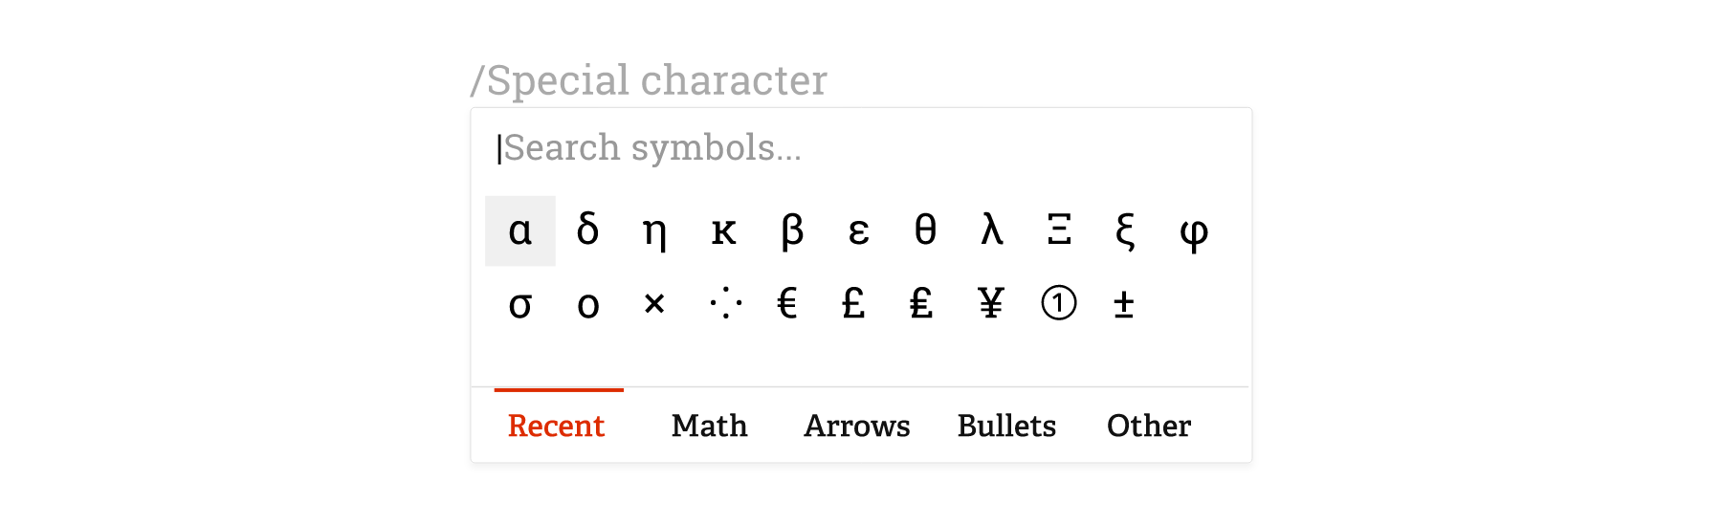Open the Arrows symbol tab

point(857,426)
